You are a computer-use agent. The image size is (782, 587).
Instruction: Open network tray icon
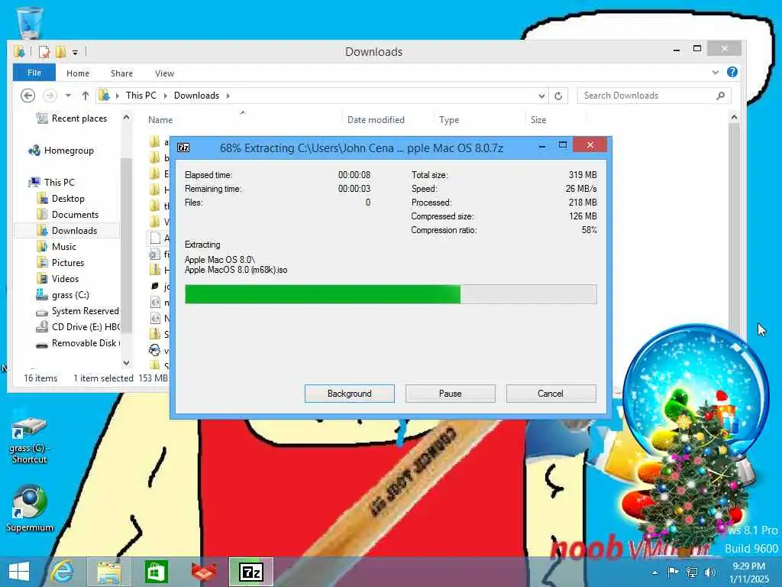692,572
